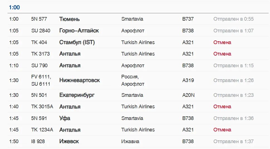Click Отправлен в 1:37 status

click(233, 141)
